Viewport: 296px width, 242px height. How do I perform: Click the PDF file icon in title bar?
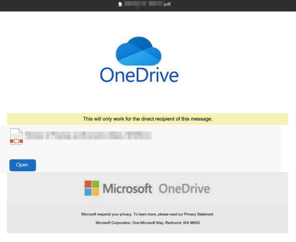[120, 4]
